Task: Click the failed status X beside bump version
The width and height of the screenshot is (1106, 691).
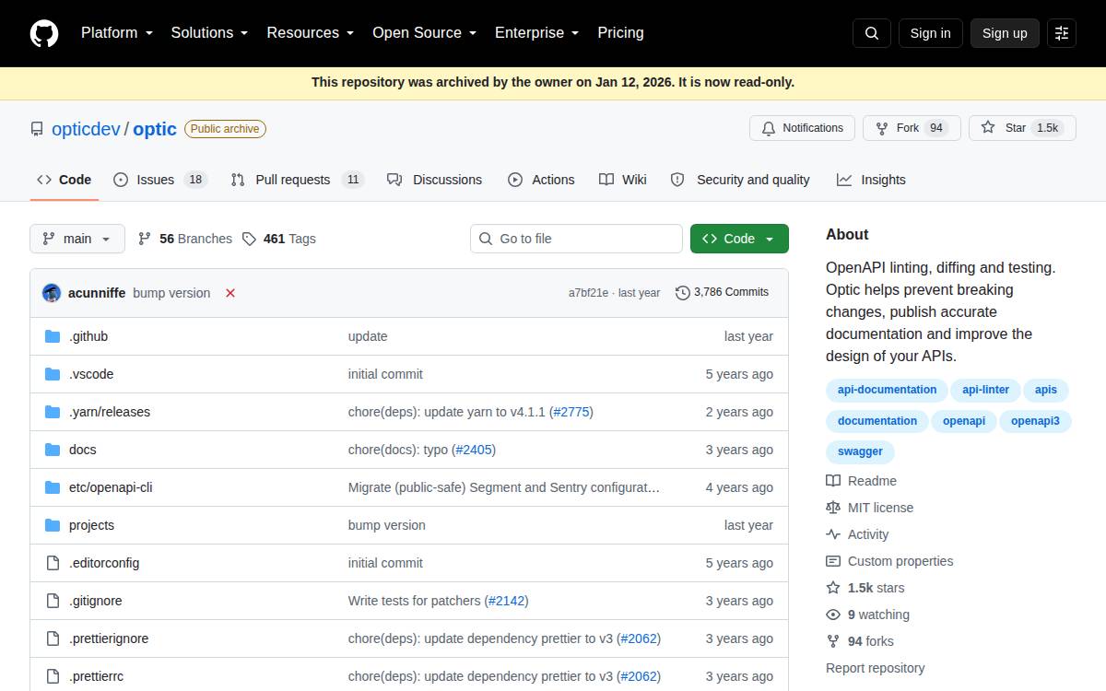Action: click(230, 293)
